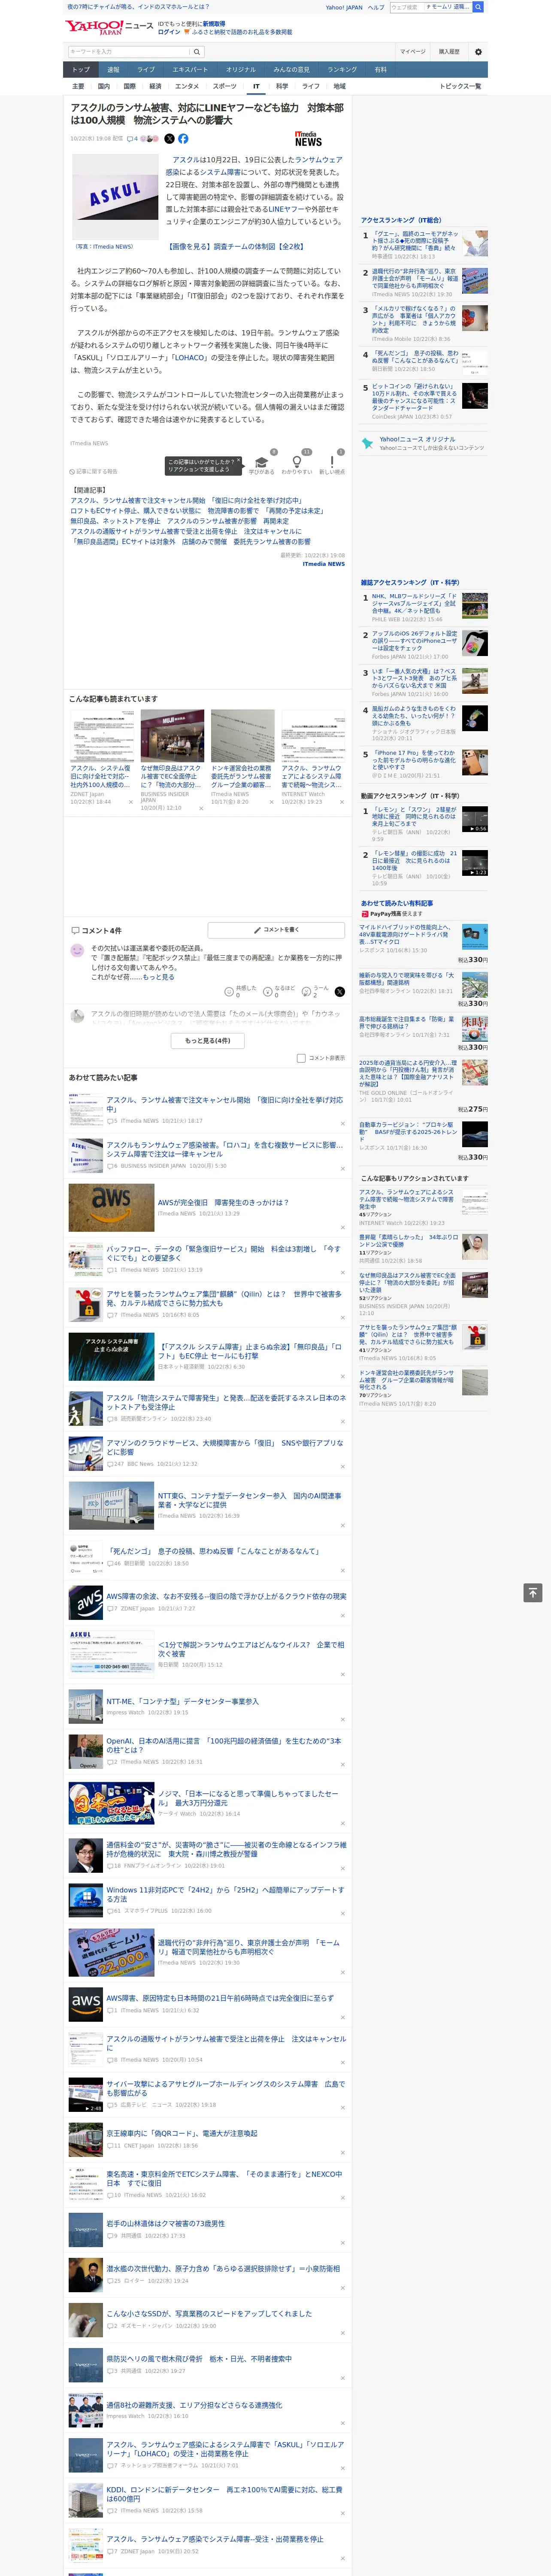This screenshot has width=551, height=2576.
Task: Click the コメントを書く button
Action: tap(276, 930)
